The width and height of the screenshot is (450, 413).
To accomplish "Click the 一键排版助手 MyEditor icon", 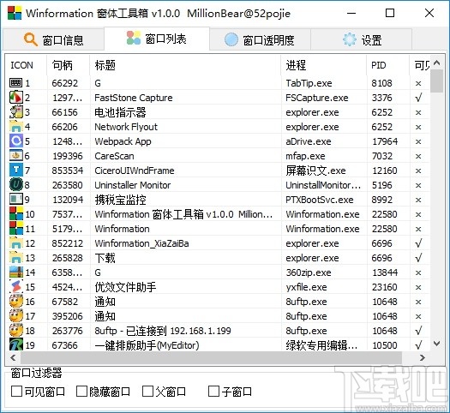I will 15,344.
